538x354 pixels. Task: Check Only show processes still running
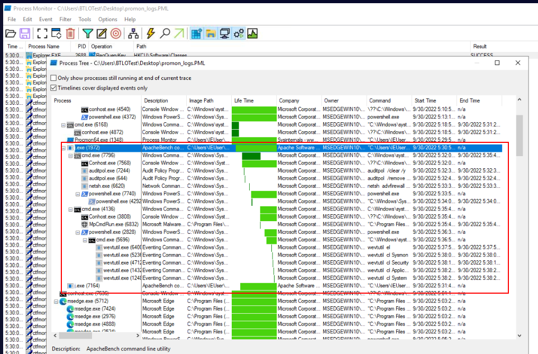[x=53, y=78]
